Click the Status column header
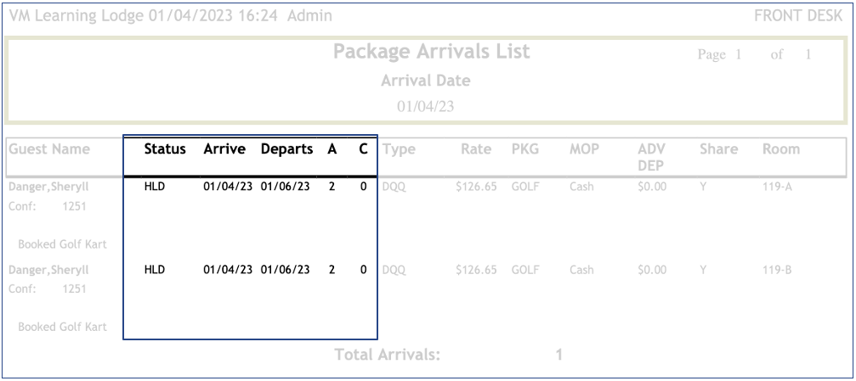This screenshot has height=381, width=856. (165, 149)
